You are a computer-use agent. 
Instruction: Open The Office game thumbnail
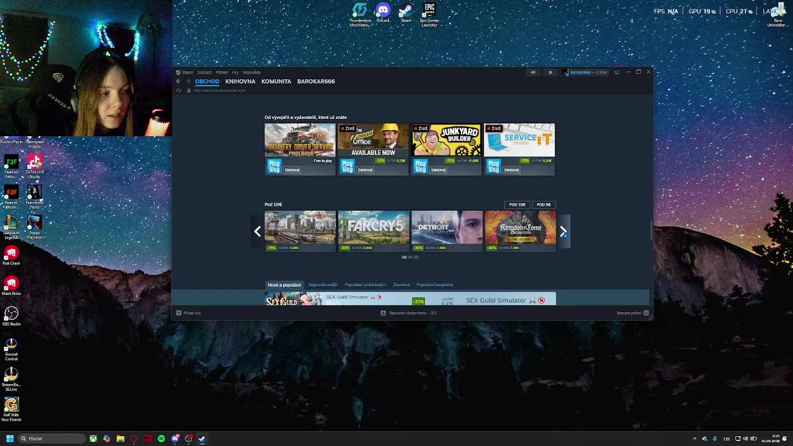pyautogui.click(x=373, y=140)
